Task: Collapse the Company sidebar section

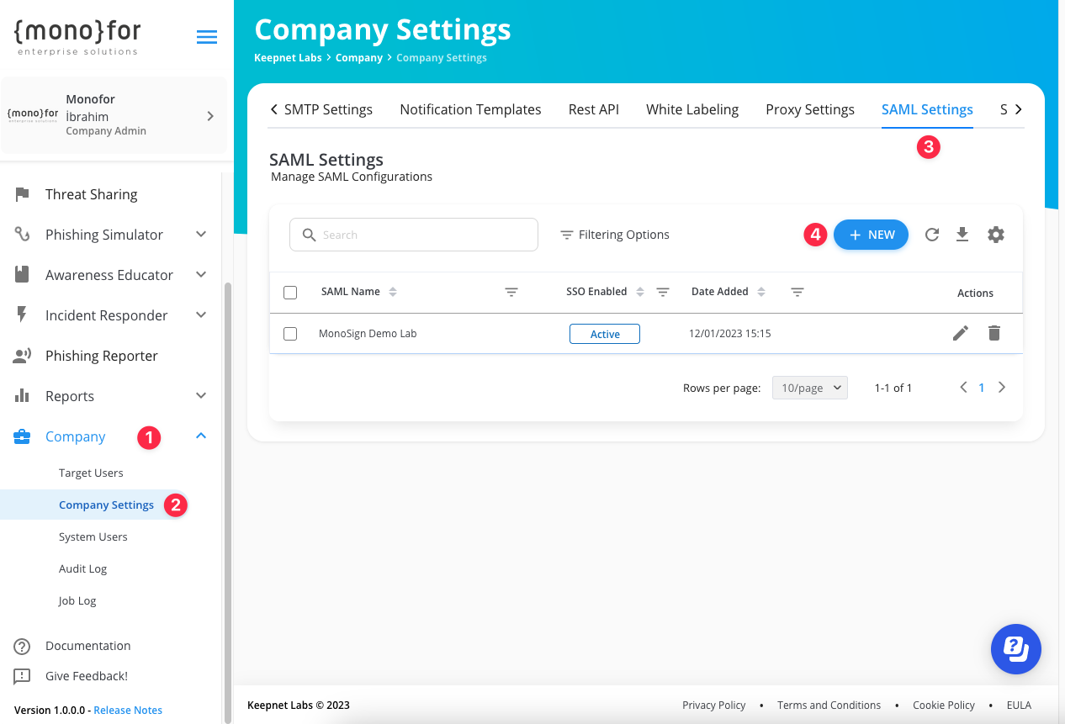Action: (x=200, y=436)
